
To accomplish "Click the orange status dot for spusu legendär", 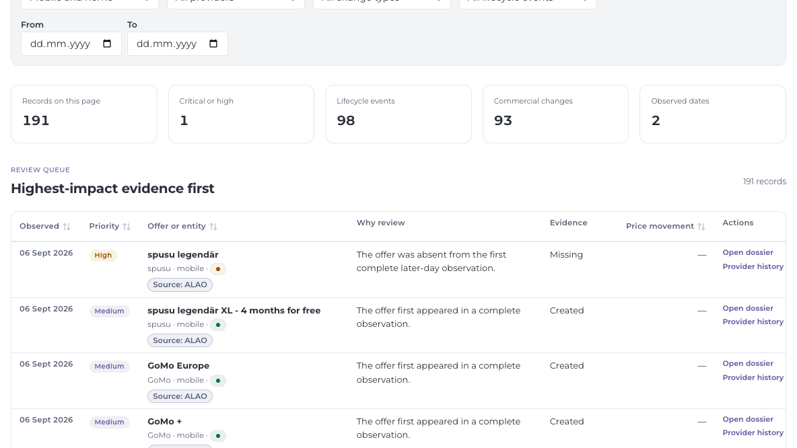I will coord(218,269).
